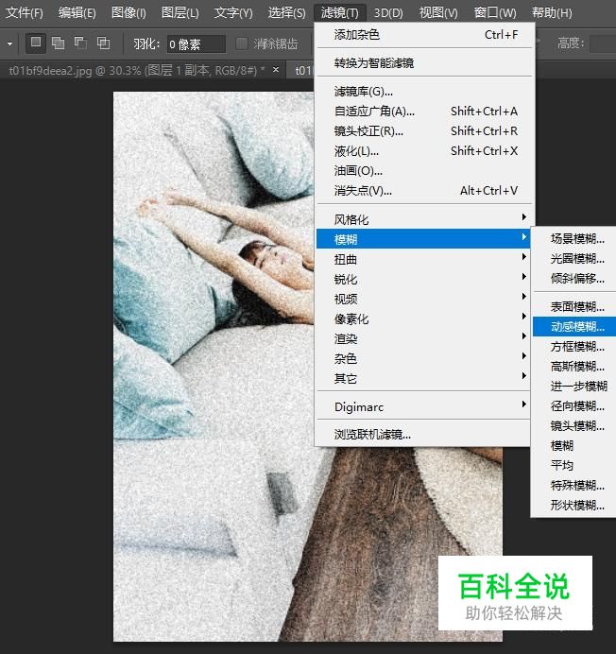Open the 文字(Y) menu
The height and width of the screenshot is (654, 616).
[x=233, y=13]
